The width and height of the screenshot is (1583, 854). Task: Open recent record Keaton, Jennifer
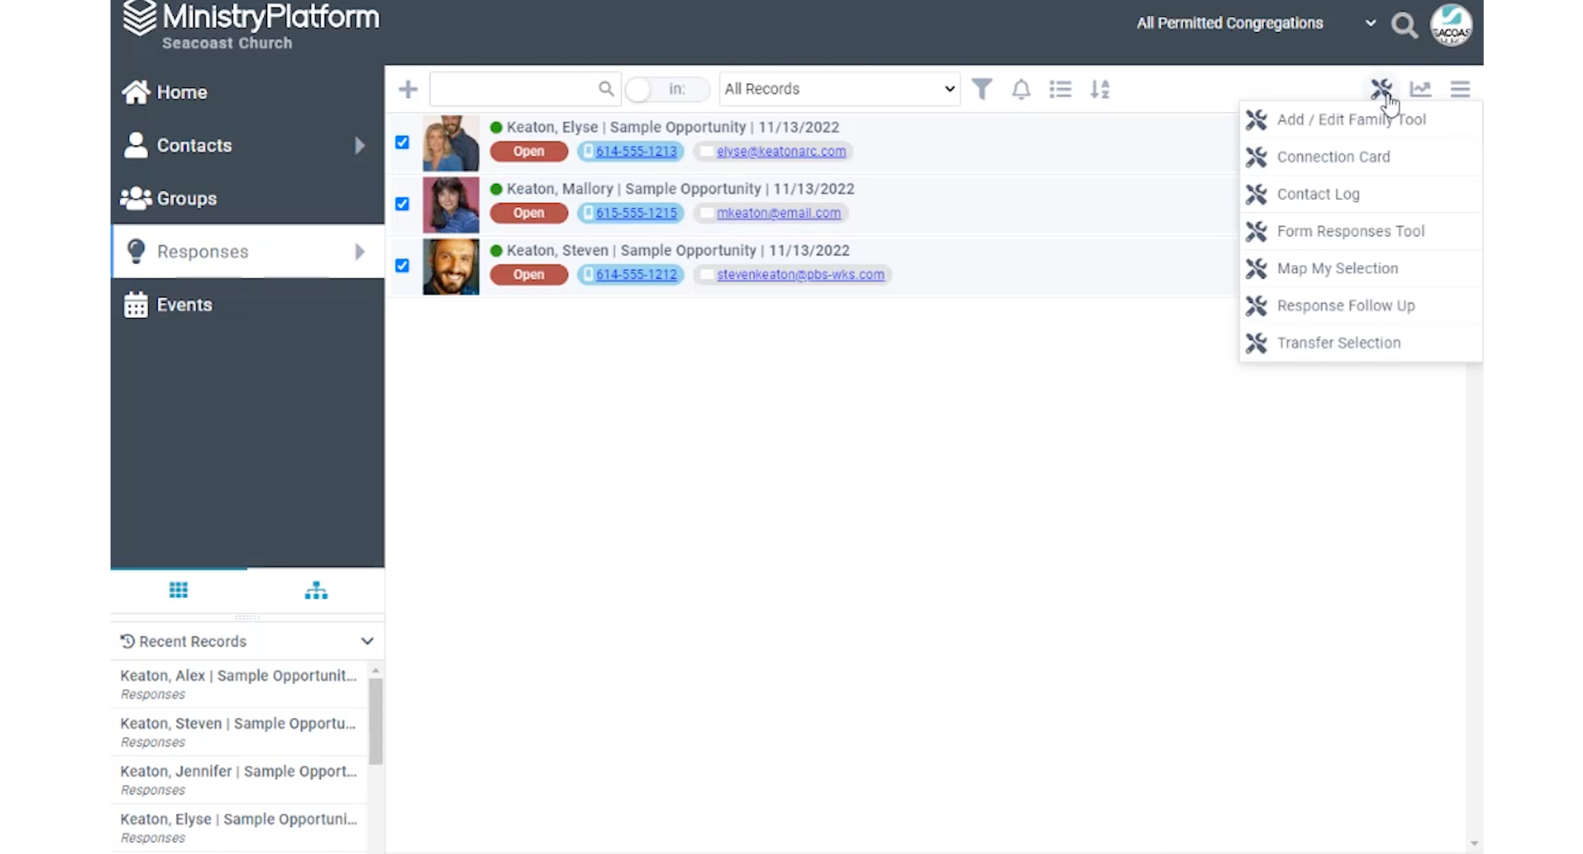click(x=238, y=779)
